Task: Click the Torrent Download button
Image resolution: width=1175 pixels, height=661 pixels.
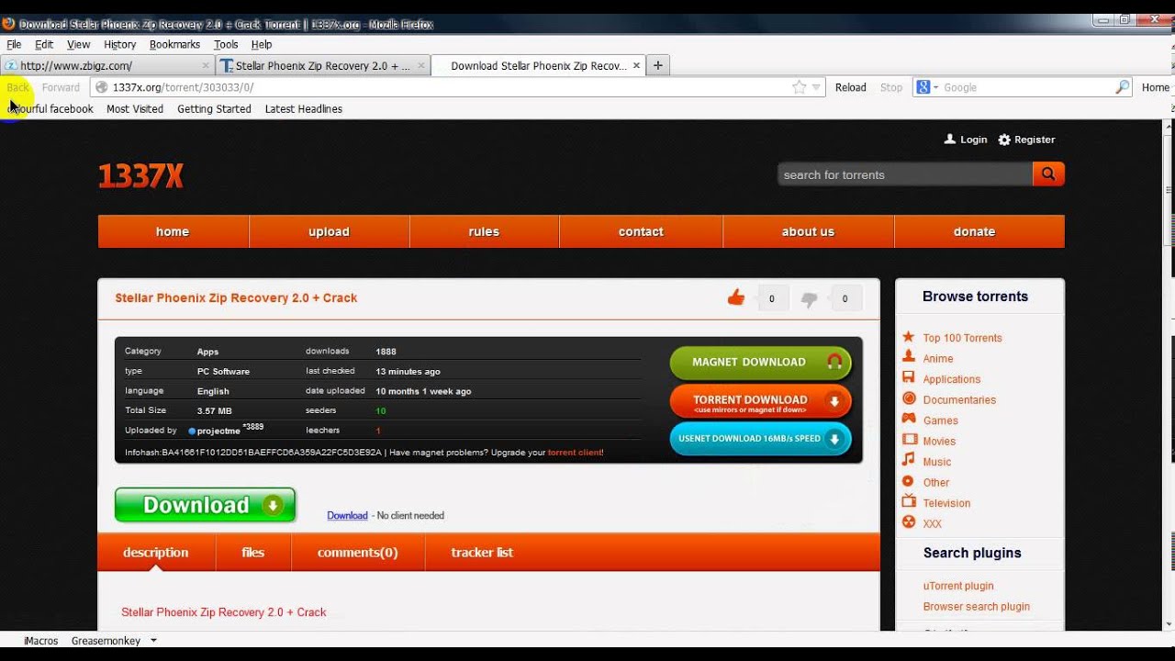Action: [761, 401]
